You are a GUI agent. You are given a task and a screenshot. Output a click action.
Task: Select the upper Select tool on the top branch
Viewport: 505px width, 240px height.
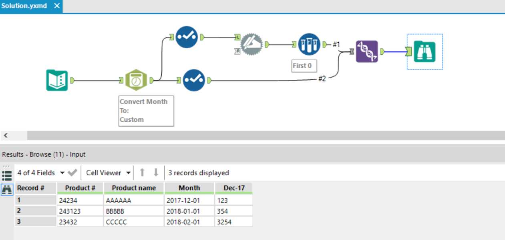(186, 37)
